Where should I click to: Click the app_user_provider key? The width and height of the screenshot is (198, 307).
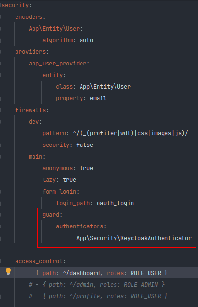coord(58,64)
